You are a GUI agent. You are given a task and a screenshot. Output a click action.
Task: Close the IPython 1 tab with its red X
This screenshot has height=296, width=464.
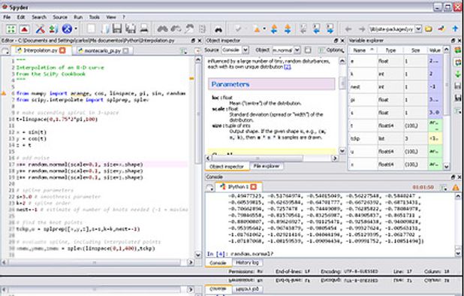[253, 187]
